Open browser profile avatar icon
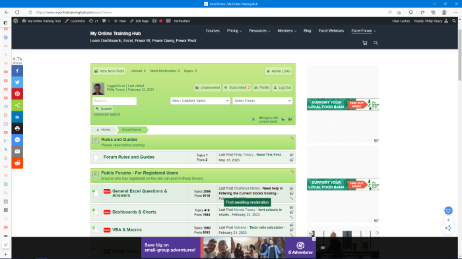The width and height of the screenshot is (462, 259). tap(444, 13)
